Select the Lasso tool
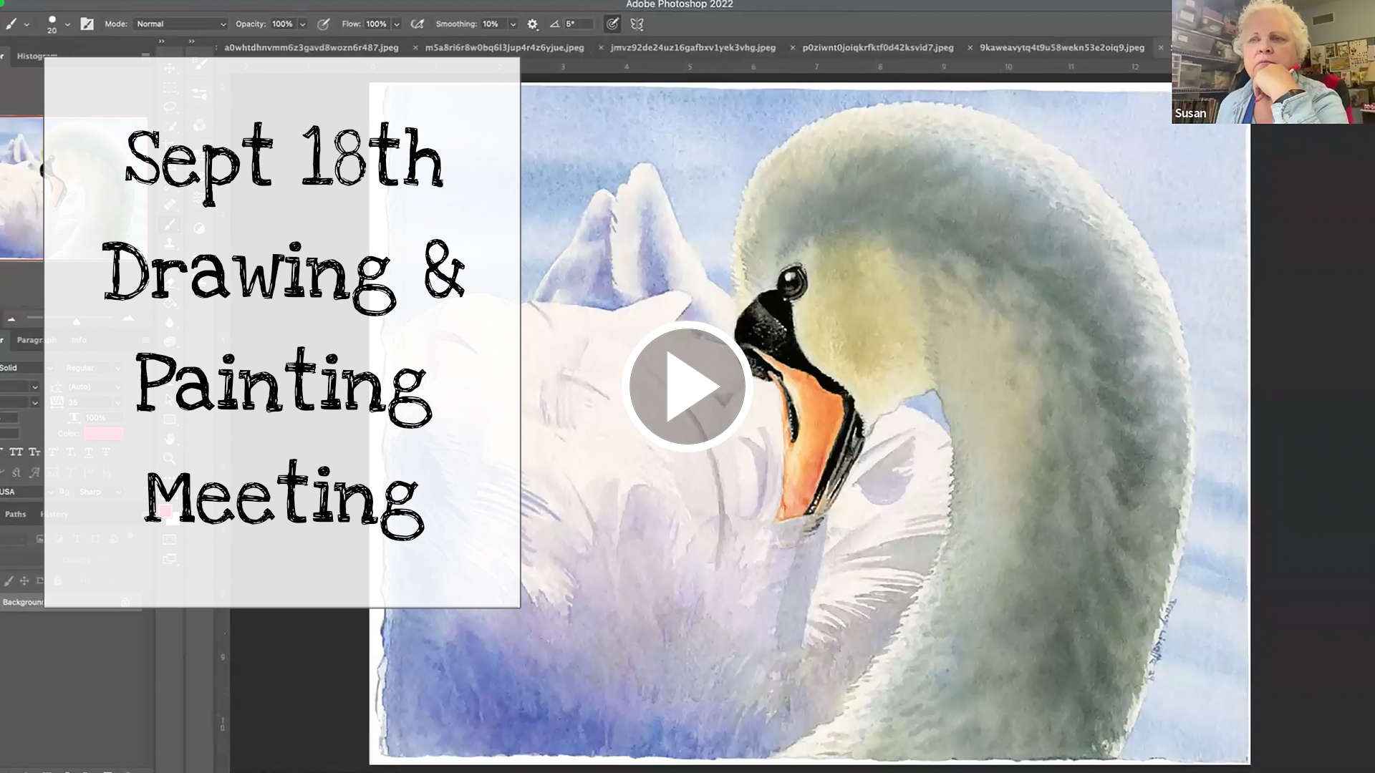The height and width of the screenshot is (773, 1375). (x=170, y=107)
